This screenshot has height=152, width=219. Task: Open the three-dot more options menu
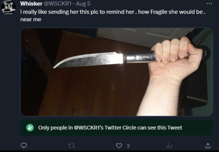pos(209,3)
